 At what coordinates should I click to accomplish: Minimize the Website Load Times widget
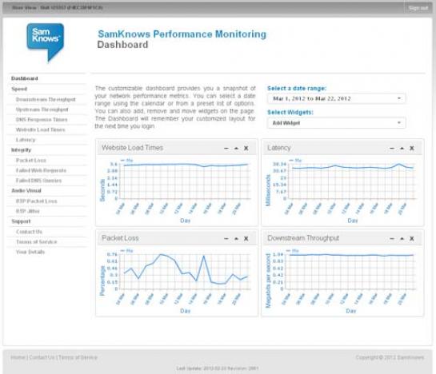tap(226, 149)
